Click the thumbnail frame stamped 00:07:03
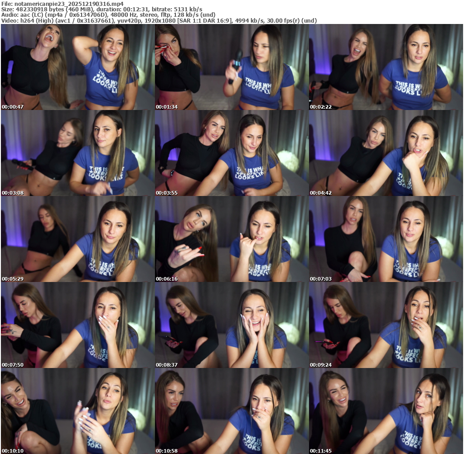Screen dimensions: 464x454 386,239
